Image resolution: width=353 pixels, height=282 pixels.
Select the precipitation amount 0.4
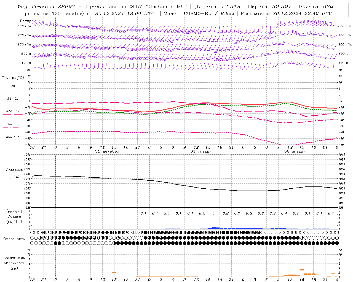coord(284,213)
